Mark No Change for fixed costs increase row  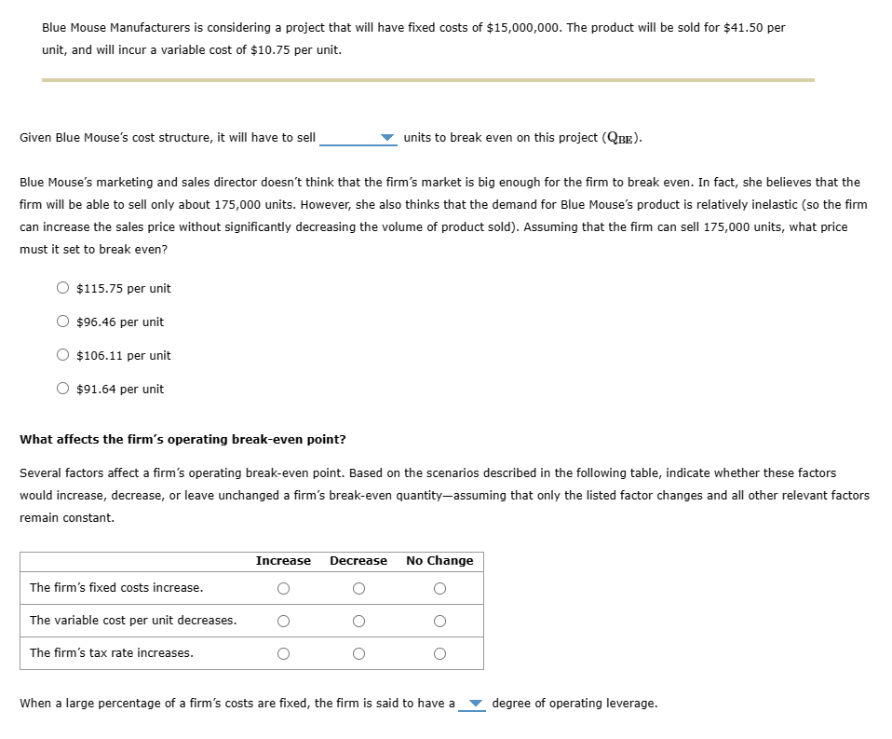click(x=438, y=588)
